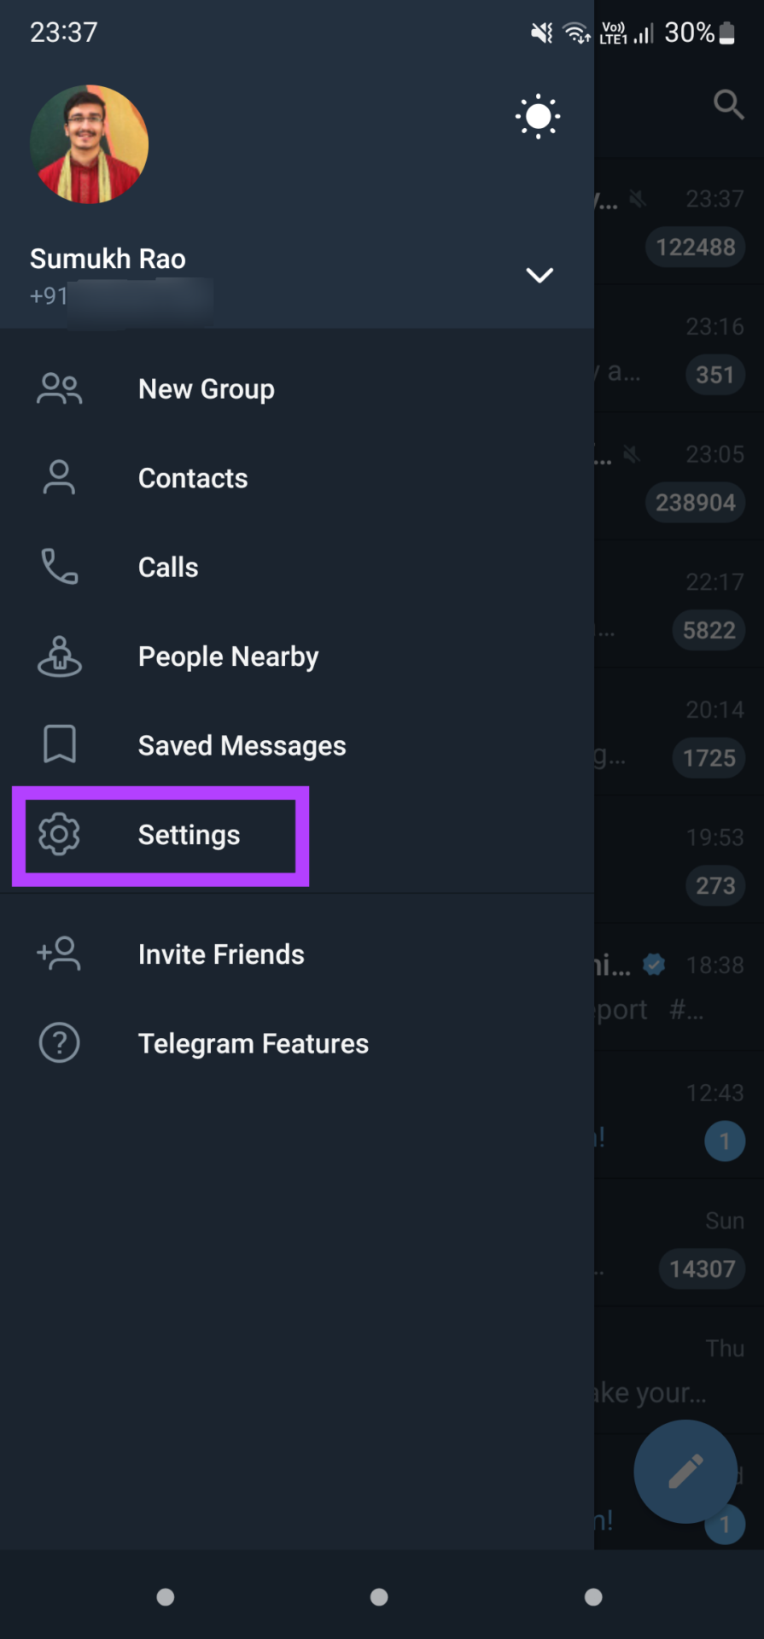Tap the Invite Friends label
The width and height of the screenshot is (764, 1639).
point(221,954)
